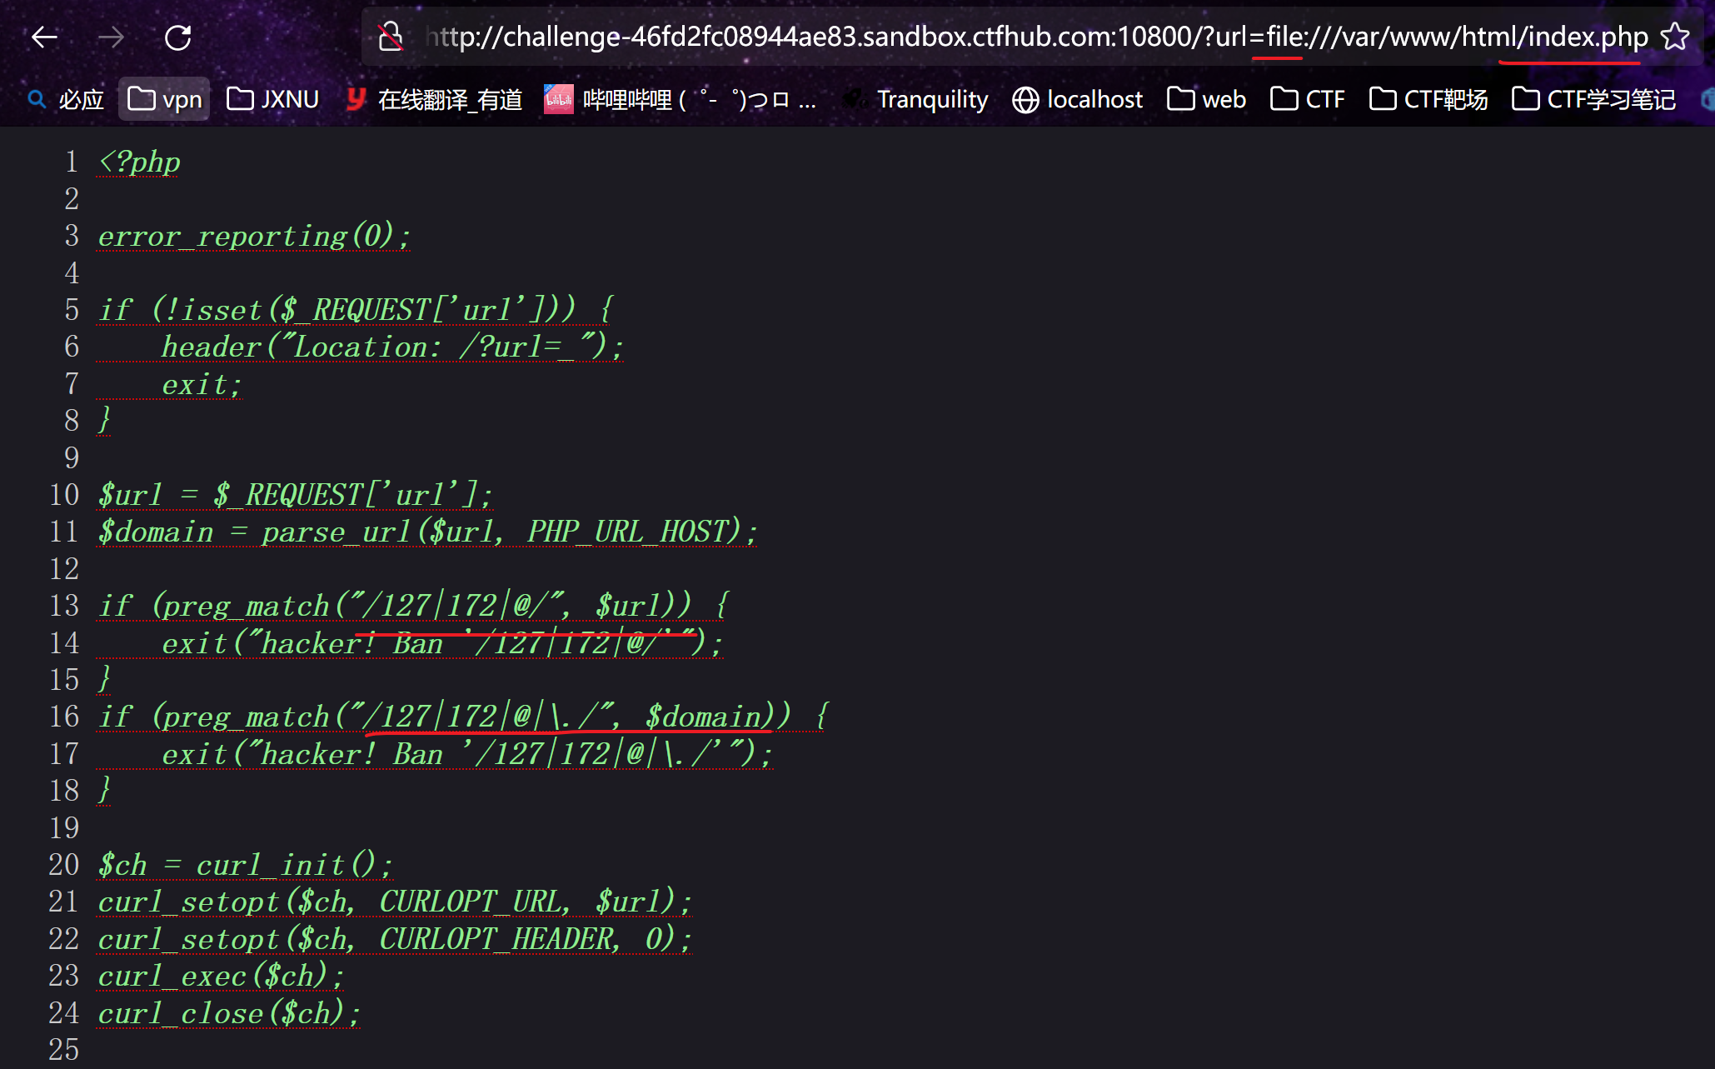The height and width of the screenshot is (1069, 1715).
Task: Open the vpn bookmark folder
Action: coord(165,99)
